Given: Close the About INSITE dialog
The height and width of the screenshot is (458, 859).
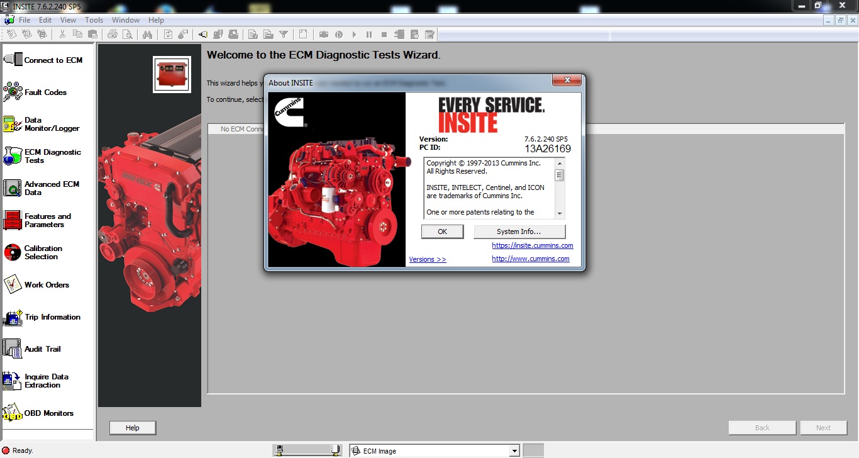Looking at the screenshot, I should 567,80.
